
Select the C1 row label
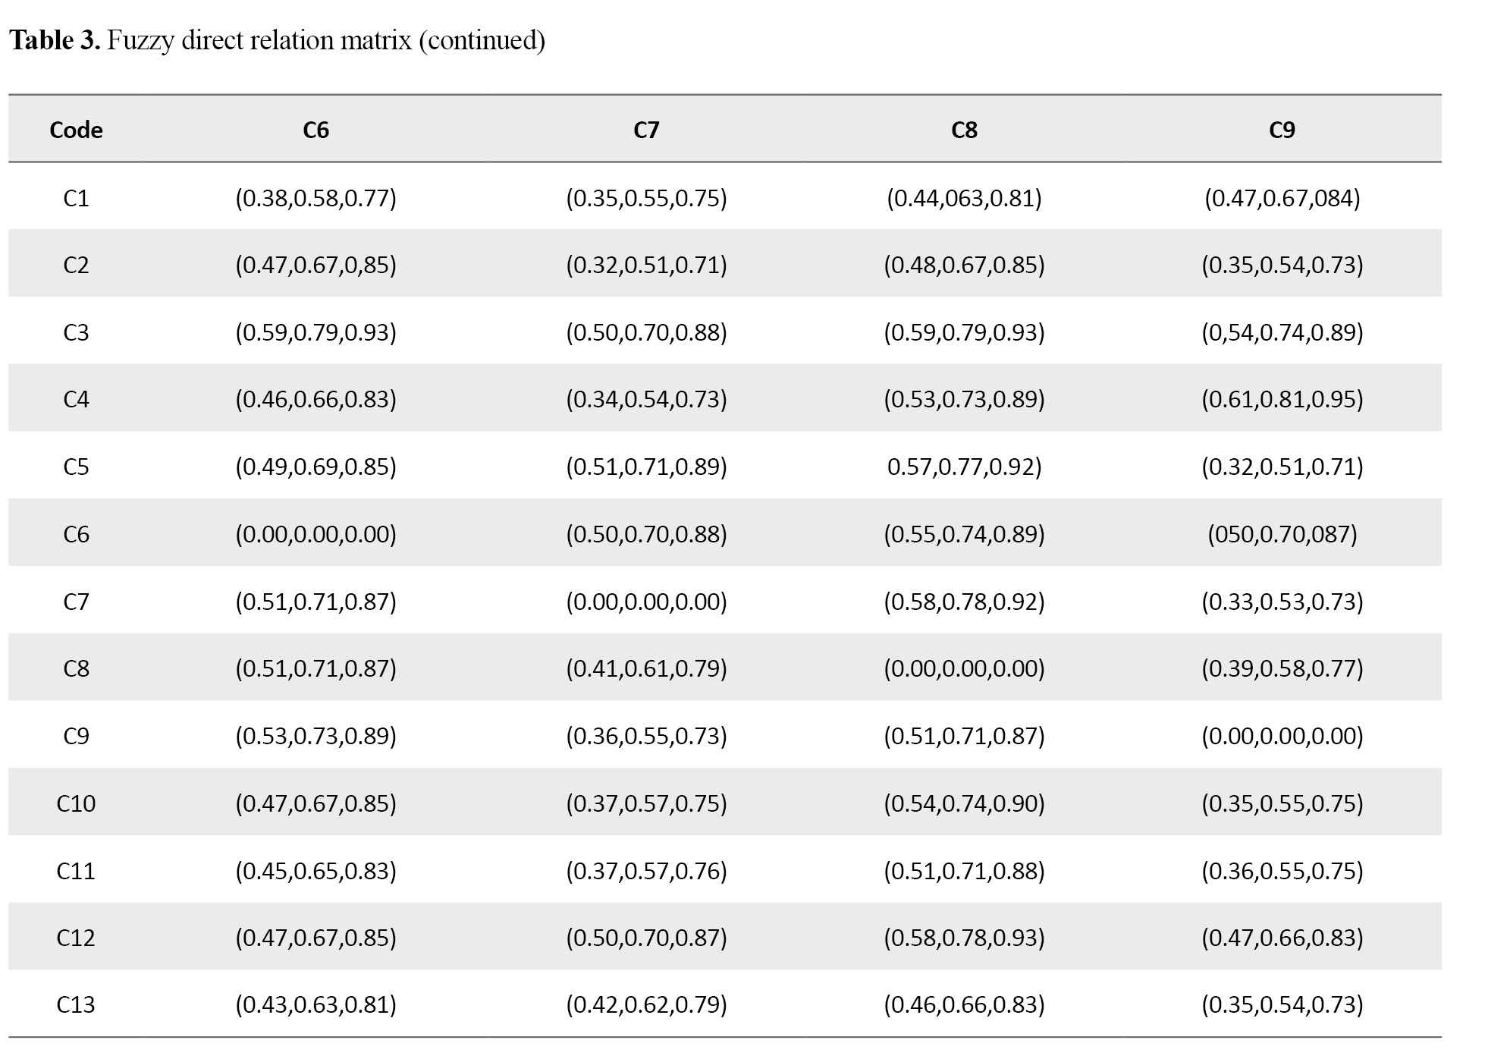tap(76, 198)
